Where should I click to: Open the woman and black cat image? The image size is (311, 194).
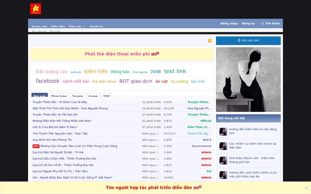click(x=248, y=79)
